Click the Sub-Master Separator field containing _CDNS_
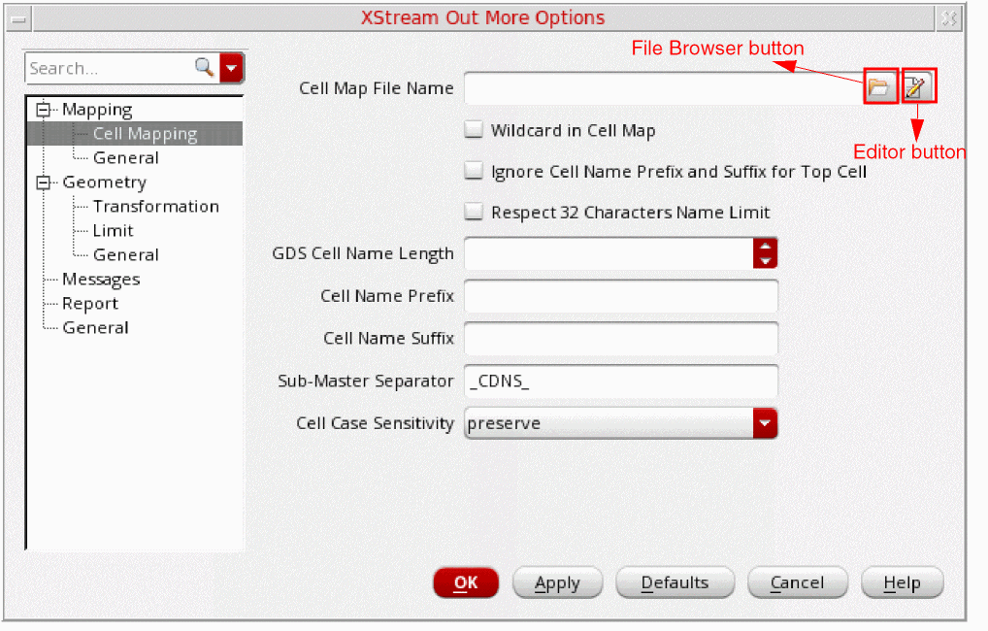Viewport: 988px width, 631px height. (x=620, y=381)
